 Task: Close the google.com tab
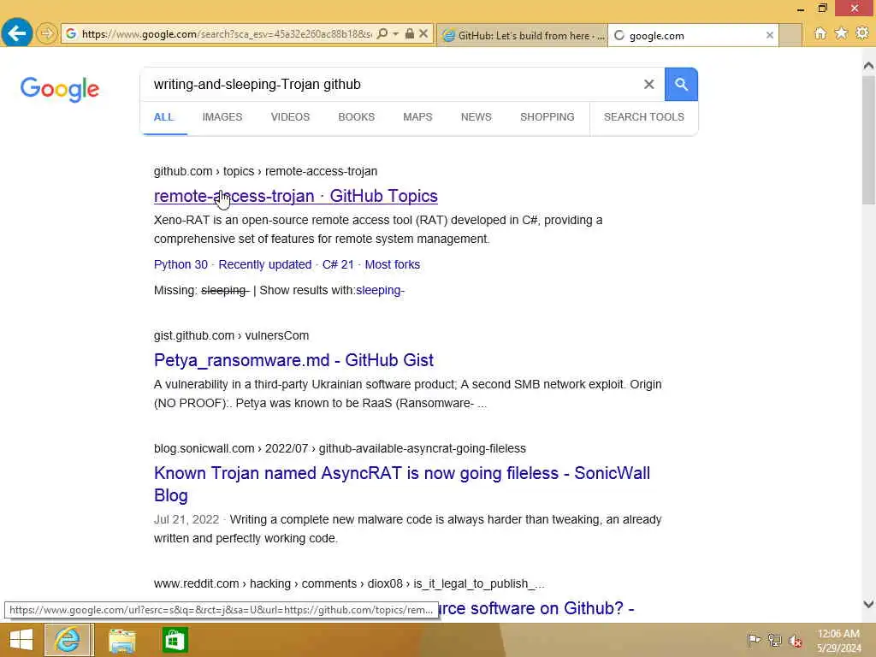point(769,35)
